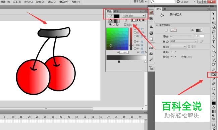Viewport: 218px width, 130px height.
Task: Click the stroke color swatch in Properties
Action: (x=173, y=30)
